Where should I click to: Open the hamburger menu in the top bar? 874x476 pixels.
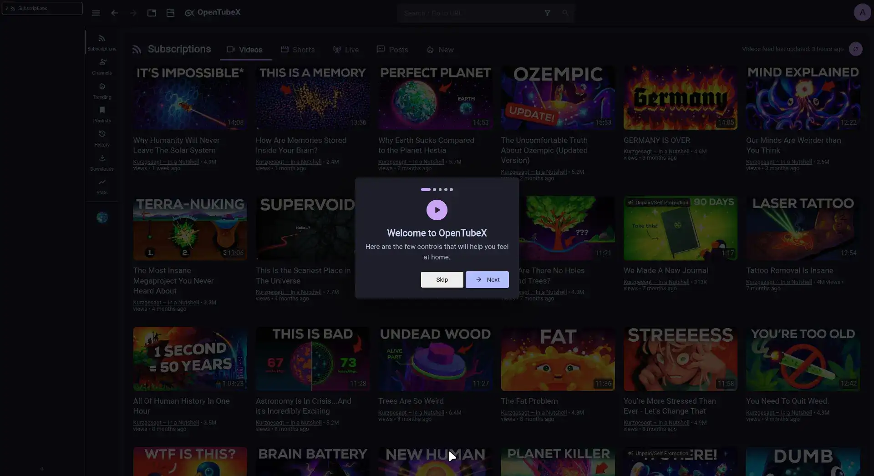click(x=96, y=13)
